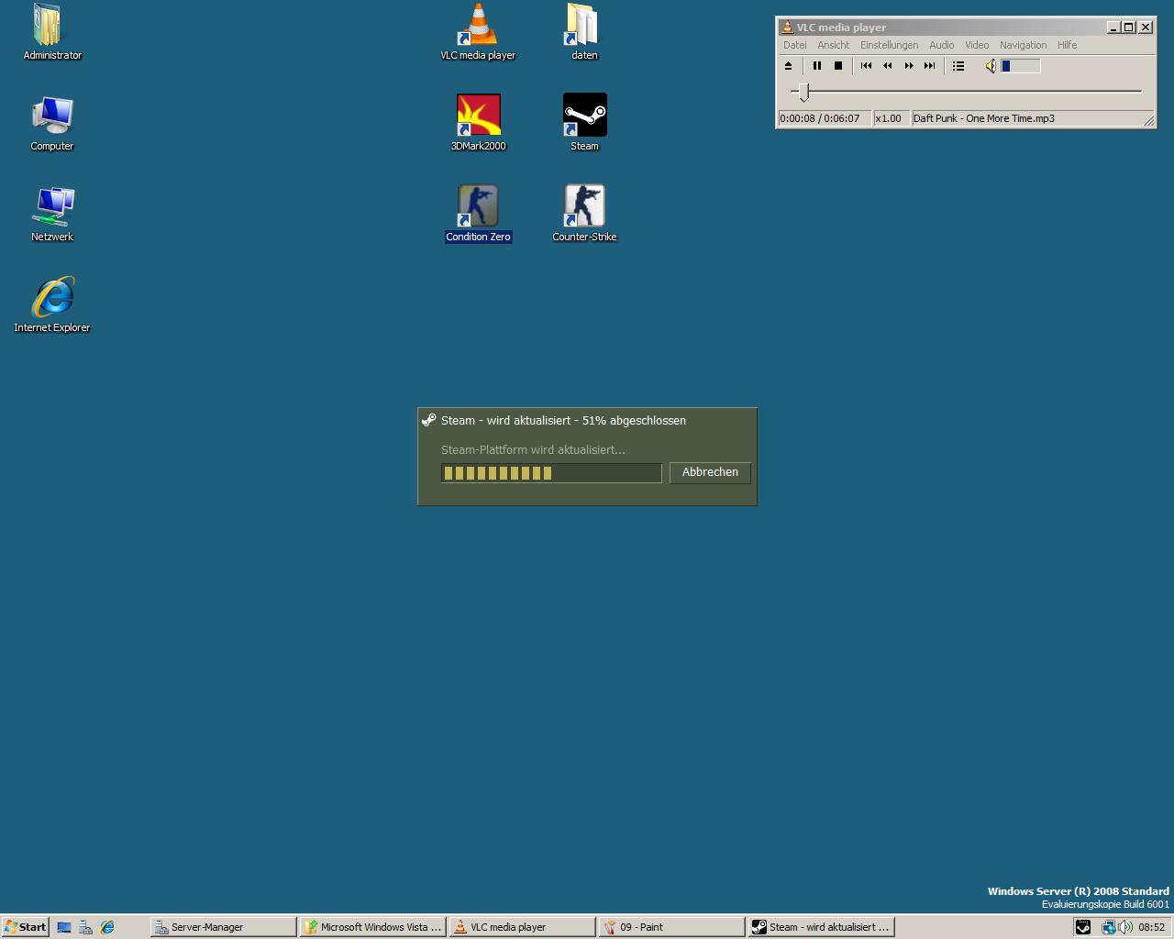Click the fast forward button in VLC
This screenshot has height=939, width=1174.
pyautogui.click(x=909, y=66)
